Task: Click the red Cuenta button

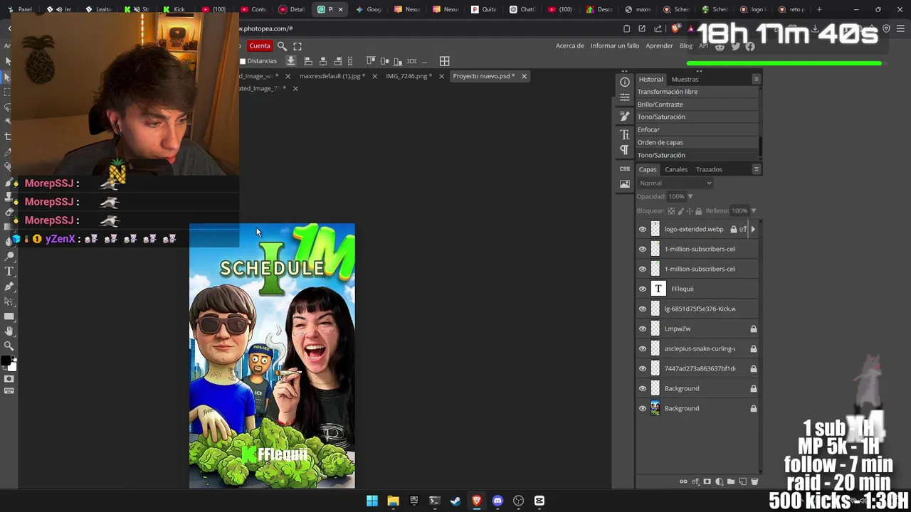Action: click(260, 46)
